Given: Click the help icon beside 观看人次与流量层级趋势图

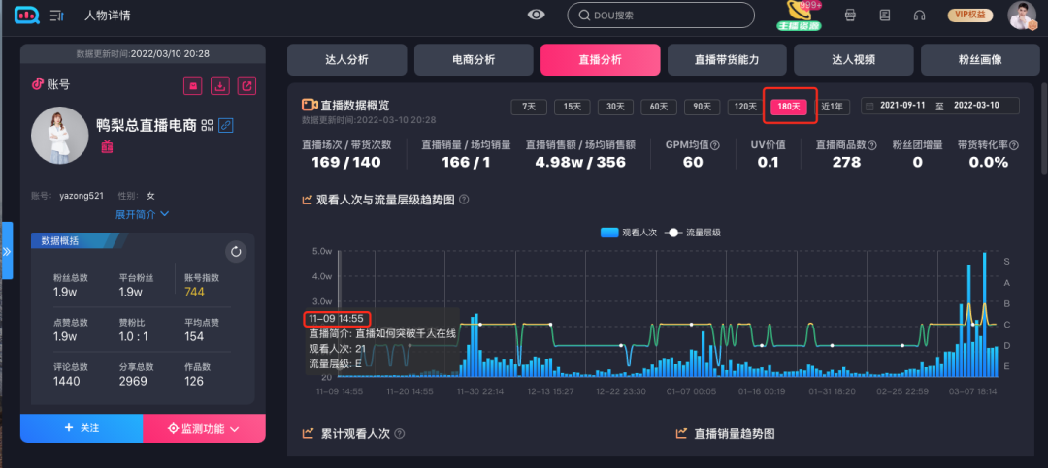Looking at the screenshot, I should pos(464,200).
